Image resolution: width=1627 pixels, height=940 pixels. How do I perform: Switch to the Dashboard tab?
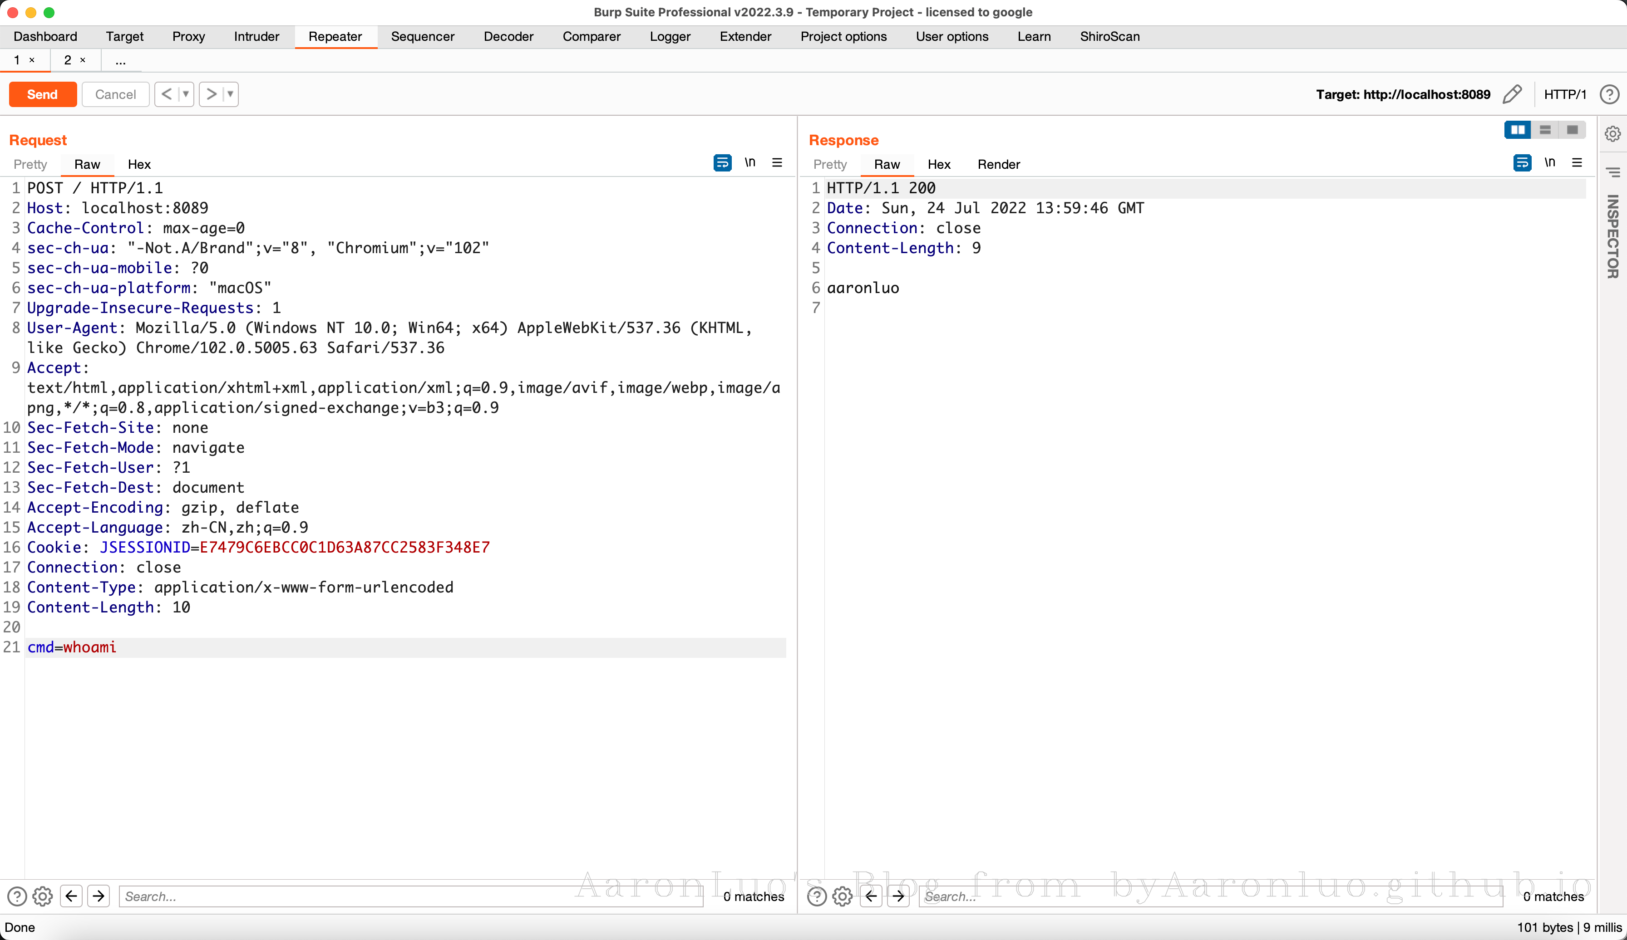[x=45, y=37]
